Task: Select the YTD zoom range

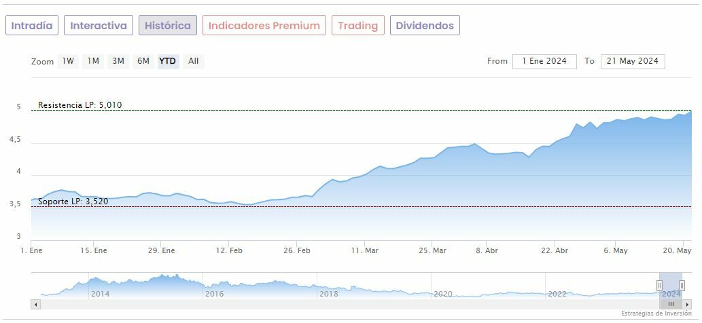Action: coord(167,61)
